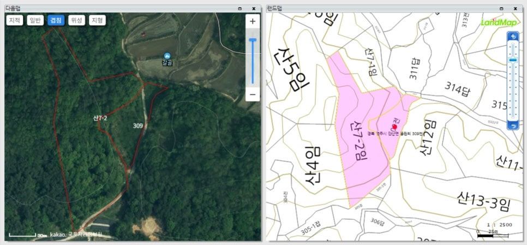The image size is (527, 245).
Task: Select the 위성 satellite mode
Action: [76, 20]
